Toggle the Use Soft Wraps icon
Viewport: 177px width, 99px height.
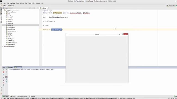(x=6, y=75)
